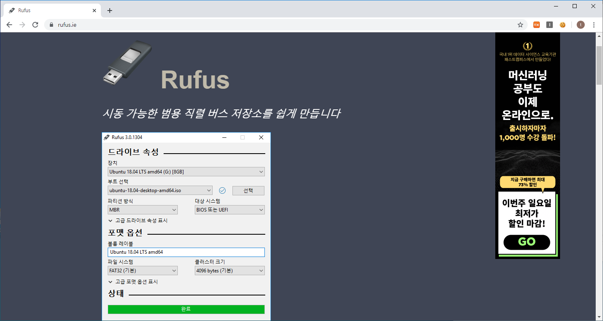This screenshot has height=321, width=603.
Task: Open the Chrome profile avatar
Action: click(x=581, y=25)
